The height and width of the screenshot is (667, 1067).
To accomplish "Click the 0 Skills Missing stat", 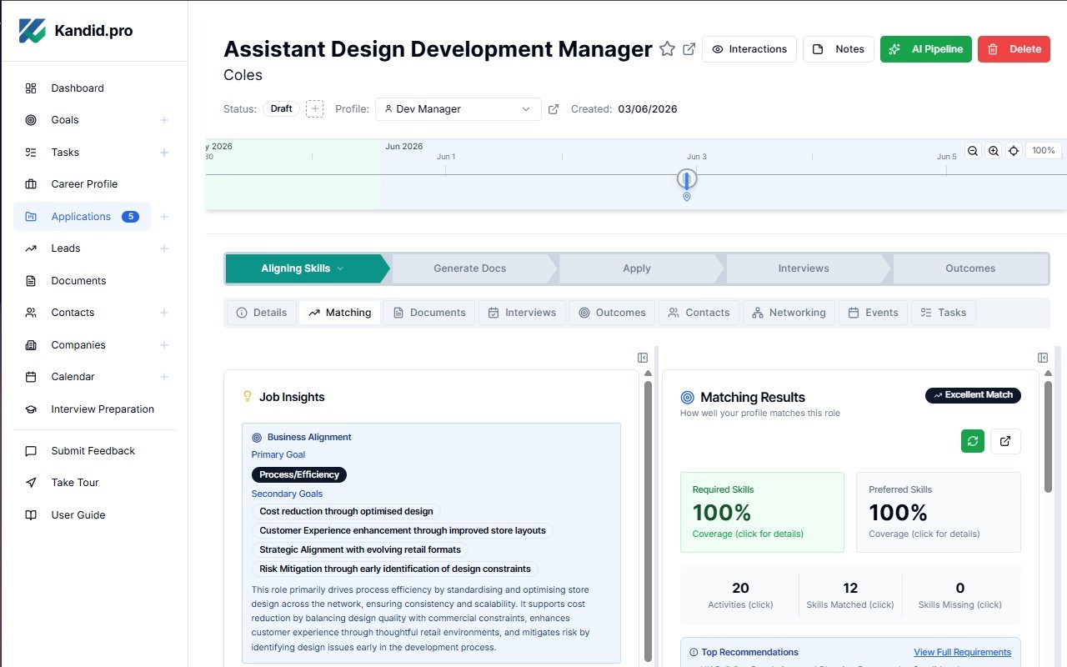I will (960, 594).
